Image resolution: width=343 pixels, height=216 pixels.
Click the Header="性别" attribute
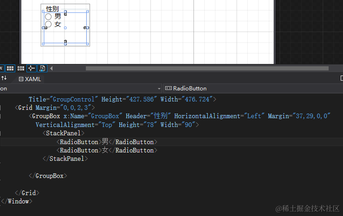click(149, 116)
